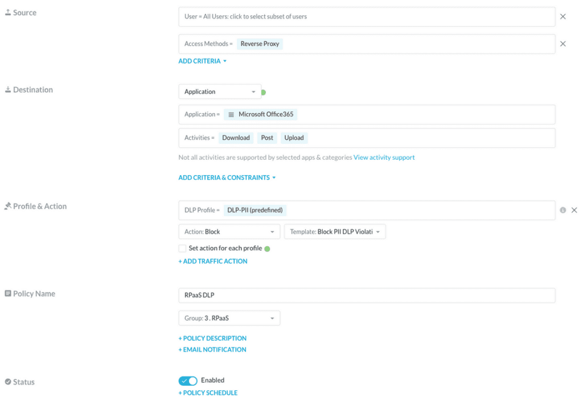Image resolution: width=583 pixels, height=401 pixels.
Task: Click the Source upload icon
Action: pyautogui.click(x=8, y=13)
